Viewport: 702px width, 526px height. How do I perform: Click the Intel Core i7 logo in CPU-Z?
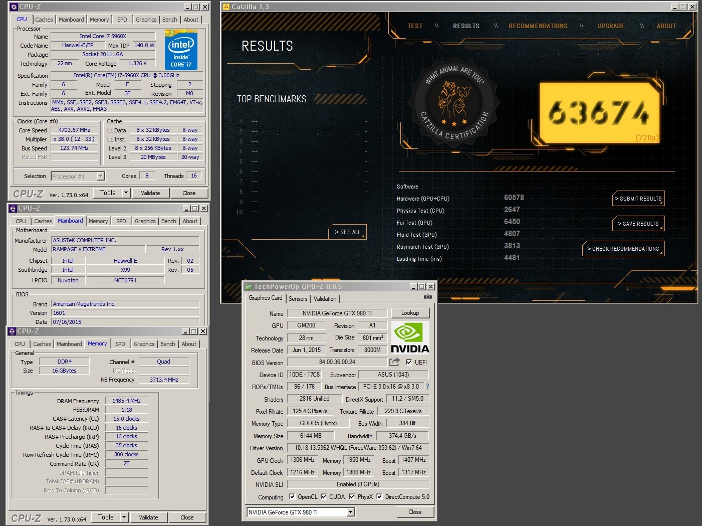click(181, 50)
